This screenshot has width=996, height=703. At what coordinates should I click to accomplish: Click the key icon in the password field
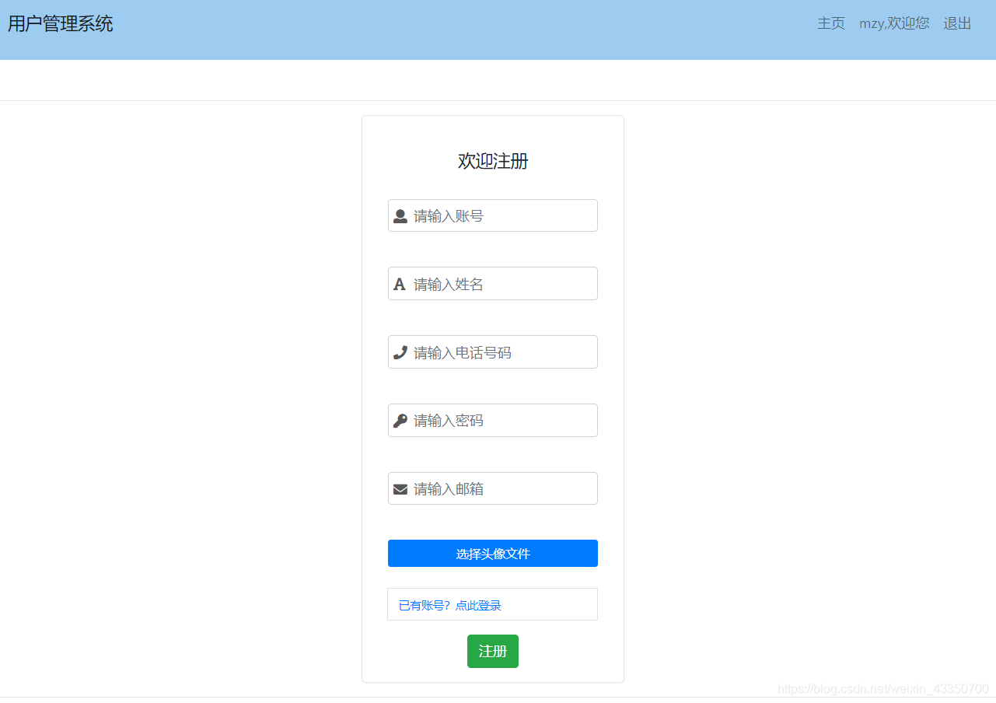point(400,420)
